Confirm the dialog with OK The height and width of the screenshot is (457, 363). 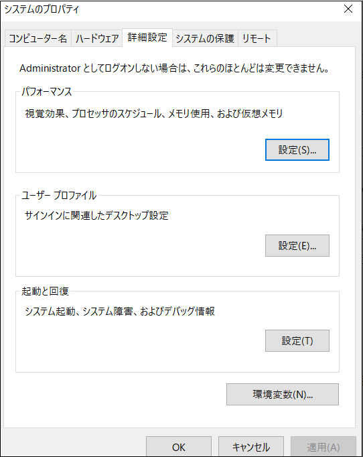[179, 447]
